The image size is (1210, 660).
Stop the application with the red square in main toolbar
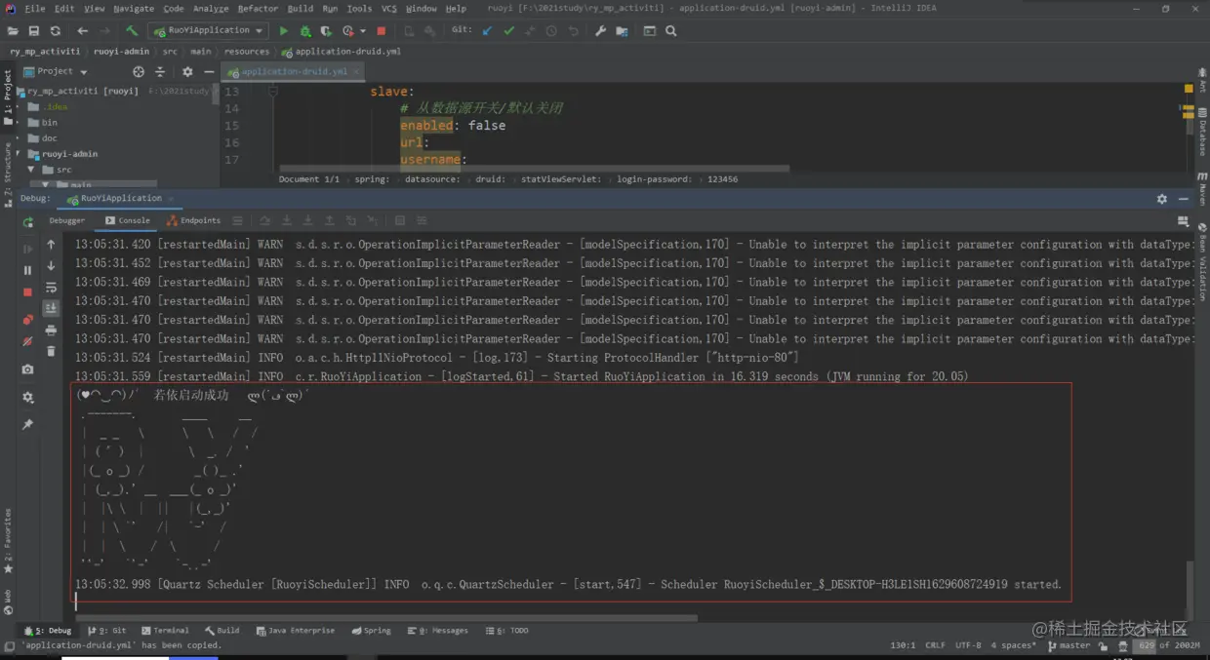click(382, 31)
